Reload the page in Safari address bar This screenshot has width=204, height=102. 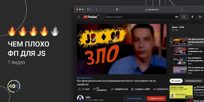pos(182,9)
